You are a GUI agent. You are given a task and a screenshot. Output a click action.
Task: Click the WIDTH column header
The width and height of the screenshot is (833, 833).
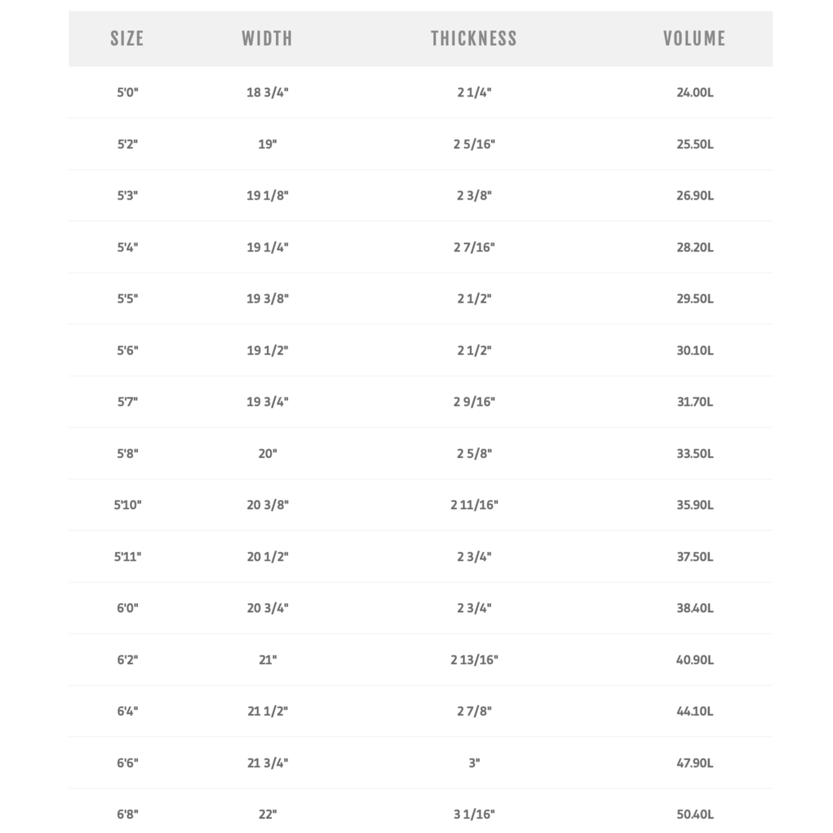(x=267, y=39)
